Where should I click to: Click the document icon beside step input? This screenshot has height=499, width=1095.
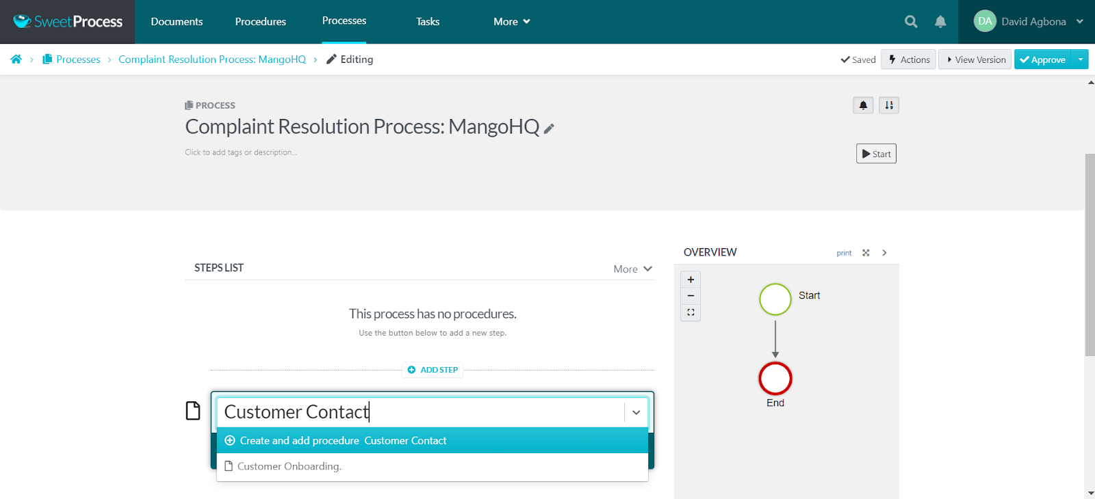[194, 411]
